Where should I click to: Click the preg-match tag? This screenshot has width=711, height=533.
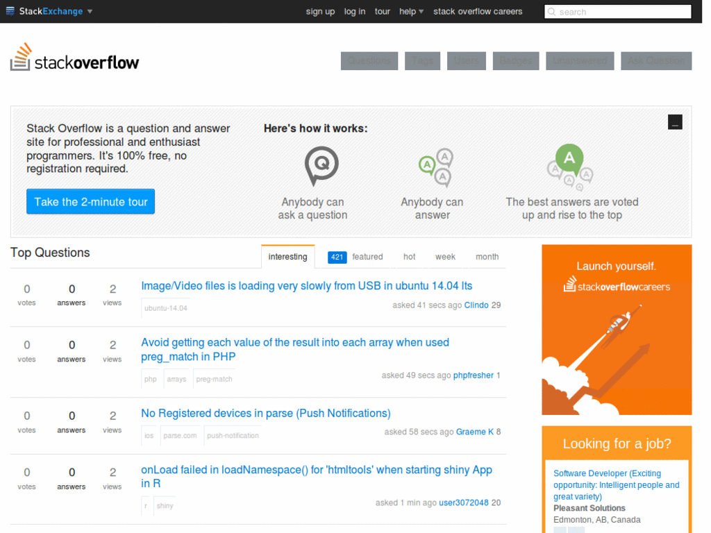[x=214, y=379]
